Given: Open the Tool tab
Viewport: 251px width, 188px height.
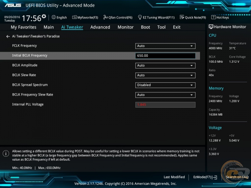Looking at the screenshot, I should click(x=161, y=27).
